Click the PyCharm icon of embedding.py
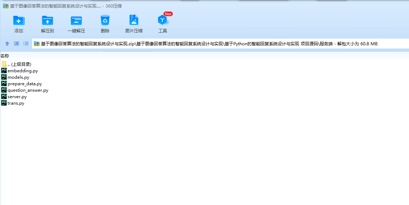Viewport: 409px width, 205px height. [x=4, y=70]
